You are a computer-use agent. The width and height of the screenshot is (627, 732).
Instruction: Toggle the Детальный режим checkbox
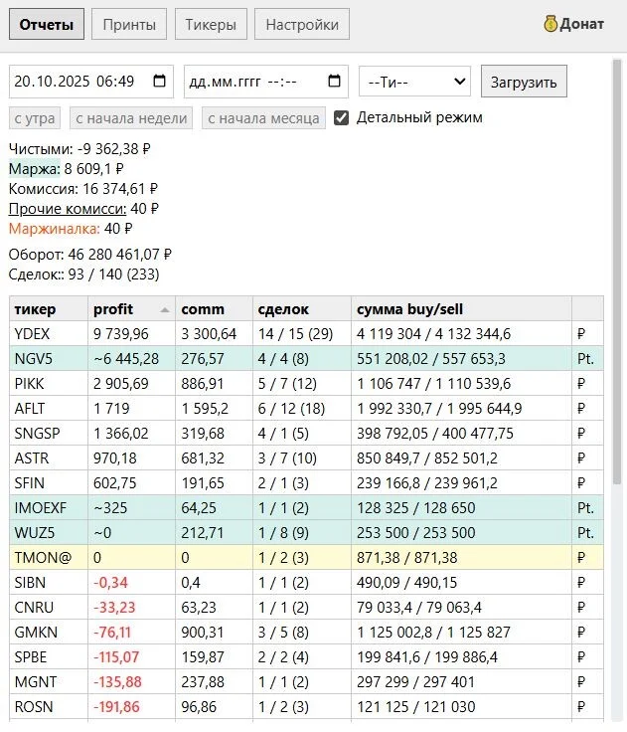coord(342,118)
